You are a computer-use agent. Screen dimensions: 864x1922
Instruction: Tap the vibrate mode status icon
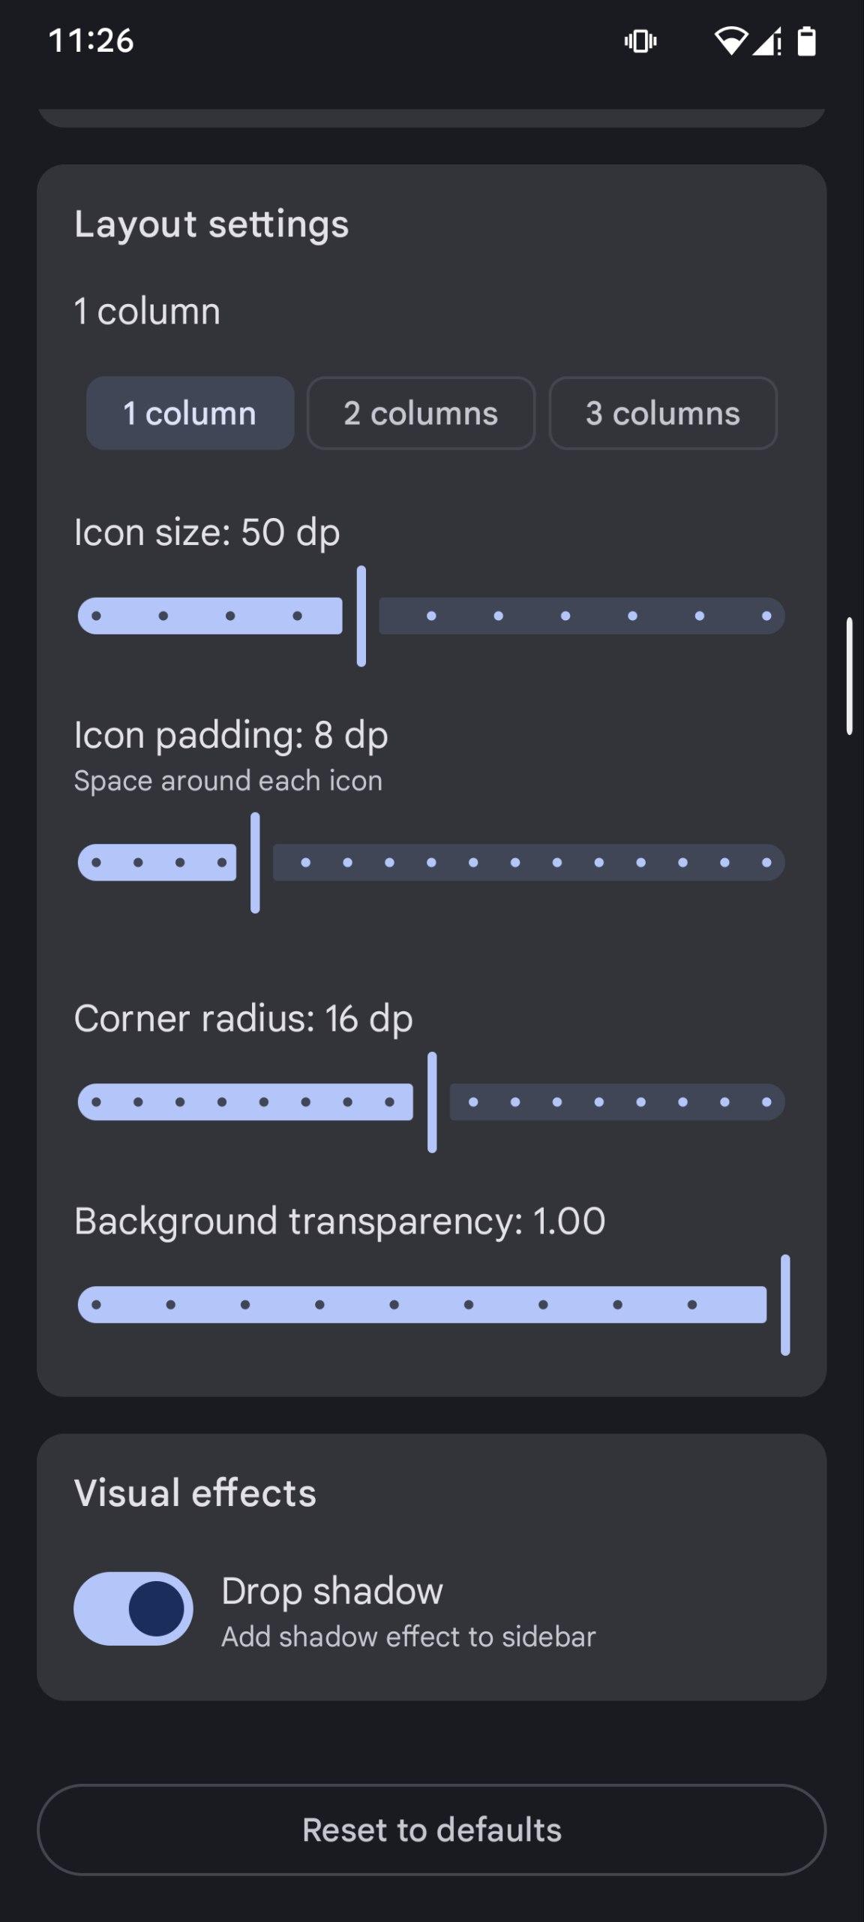point(640,41)
